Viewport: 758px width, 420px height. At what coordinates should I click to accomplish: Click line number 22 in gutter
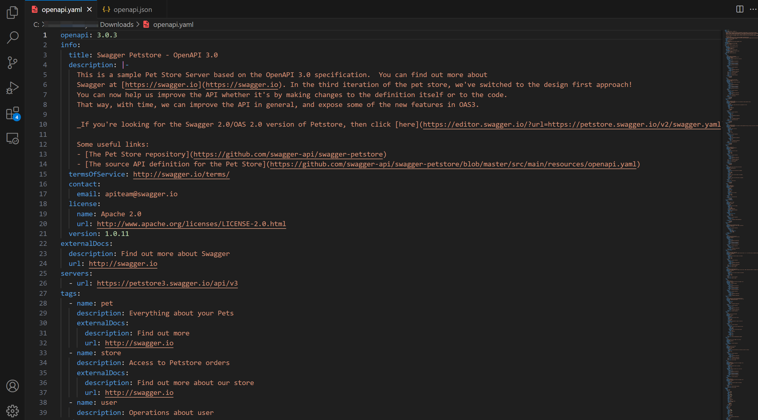(x=43, y=243)
